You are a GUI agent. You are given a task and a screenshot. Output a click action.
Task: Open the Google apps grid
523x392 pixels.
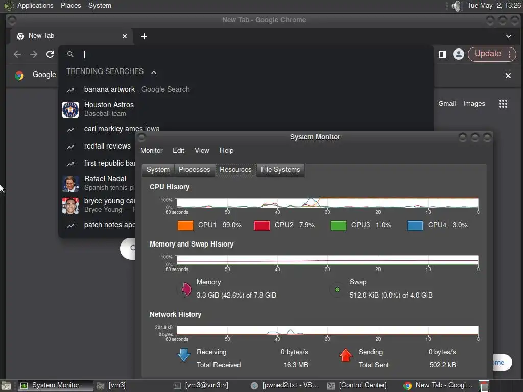point(503,104)
